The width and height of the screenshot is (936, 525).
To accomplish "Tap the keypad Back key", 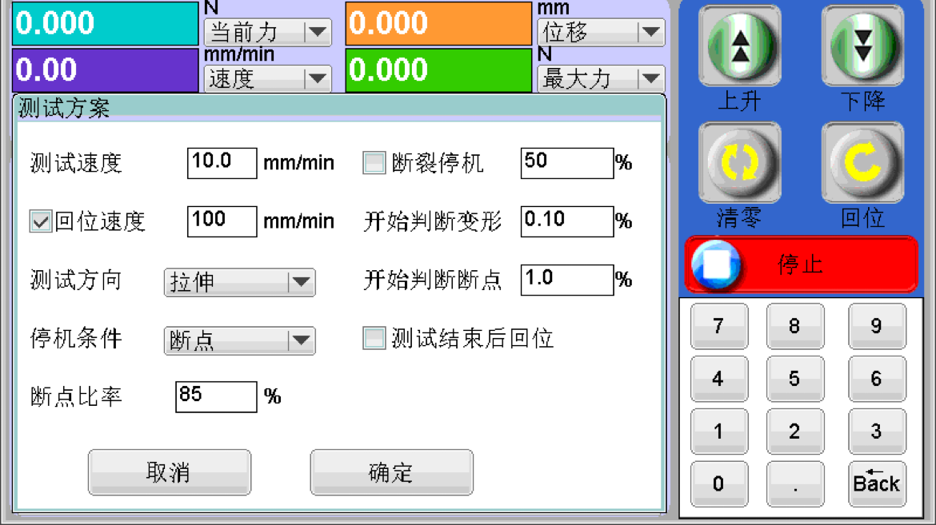I will [876, 483].
